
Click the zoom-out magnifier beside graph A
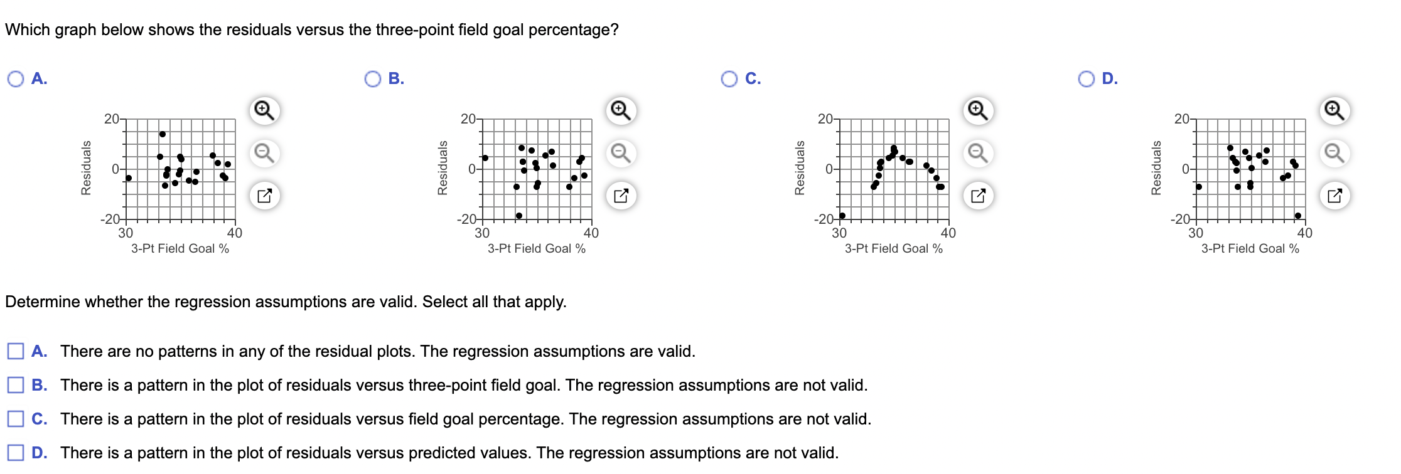[x=264, y=153]
